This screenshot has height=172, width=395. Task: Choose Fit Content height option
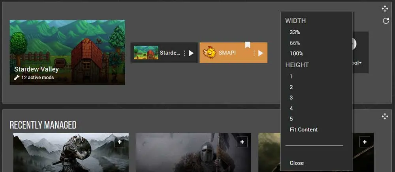tap(303, 129)
